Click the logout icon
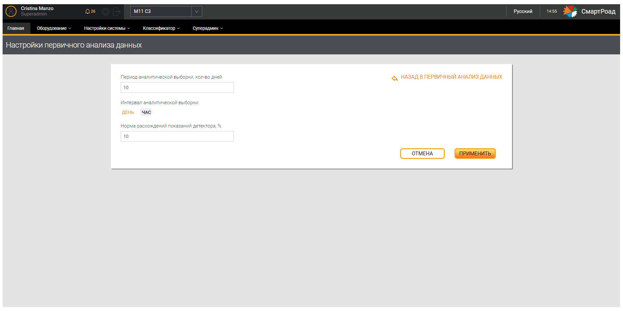Viewport: 623px width, 311px height. 117,12
